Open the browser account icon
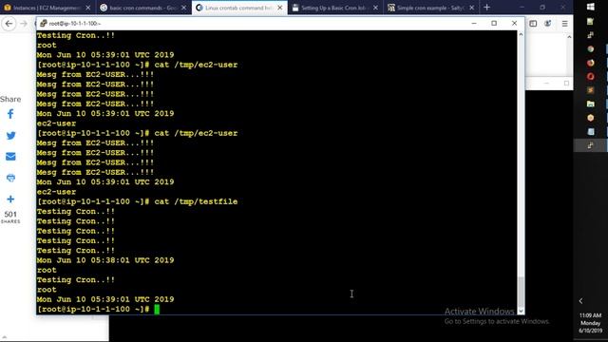 [x=548, y=24]
